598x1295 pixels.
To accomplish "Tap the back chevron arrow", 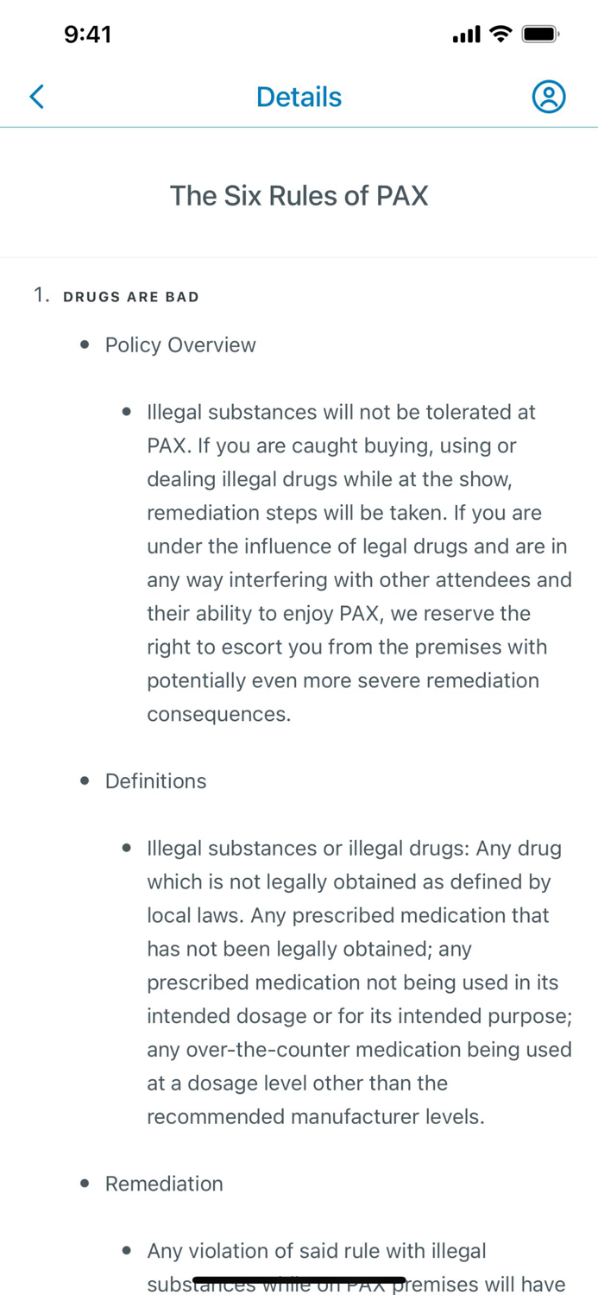I will tap(36, 97).
